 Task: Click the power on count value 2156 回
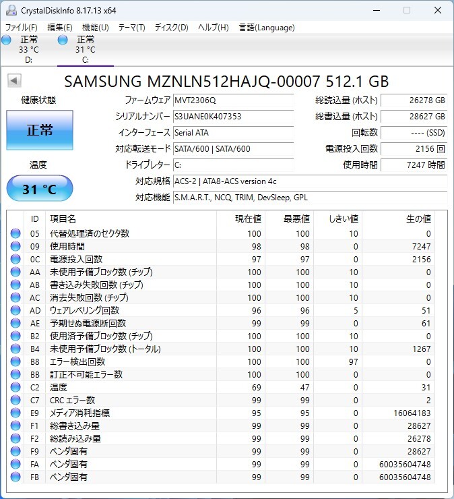click(414, 149)
